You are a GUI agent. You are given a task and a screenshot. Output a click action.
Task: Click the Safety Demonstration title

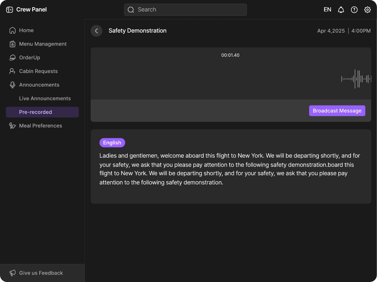pos(137,31)
